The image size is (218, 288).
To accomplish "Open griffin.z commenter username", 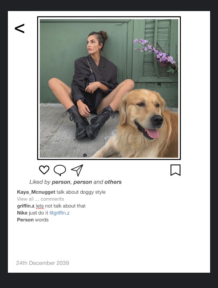I will pos(26,206).
